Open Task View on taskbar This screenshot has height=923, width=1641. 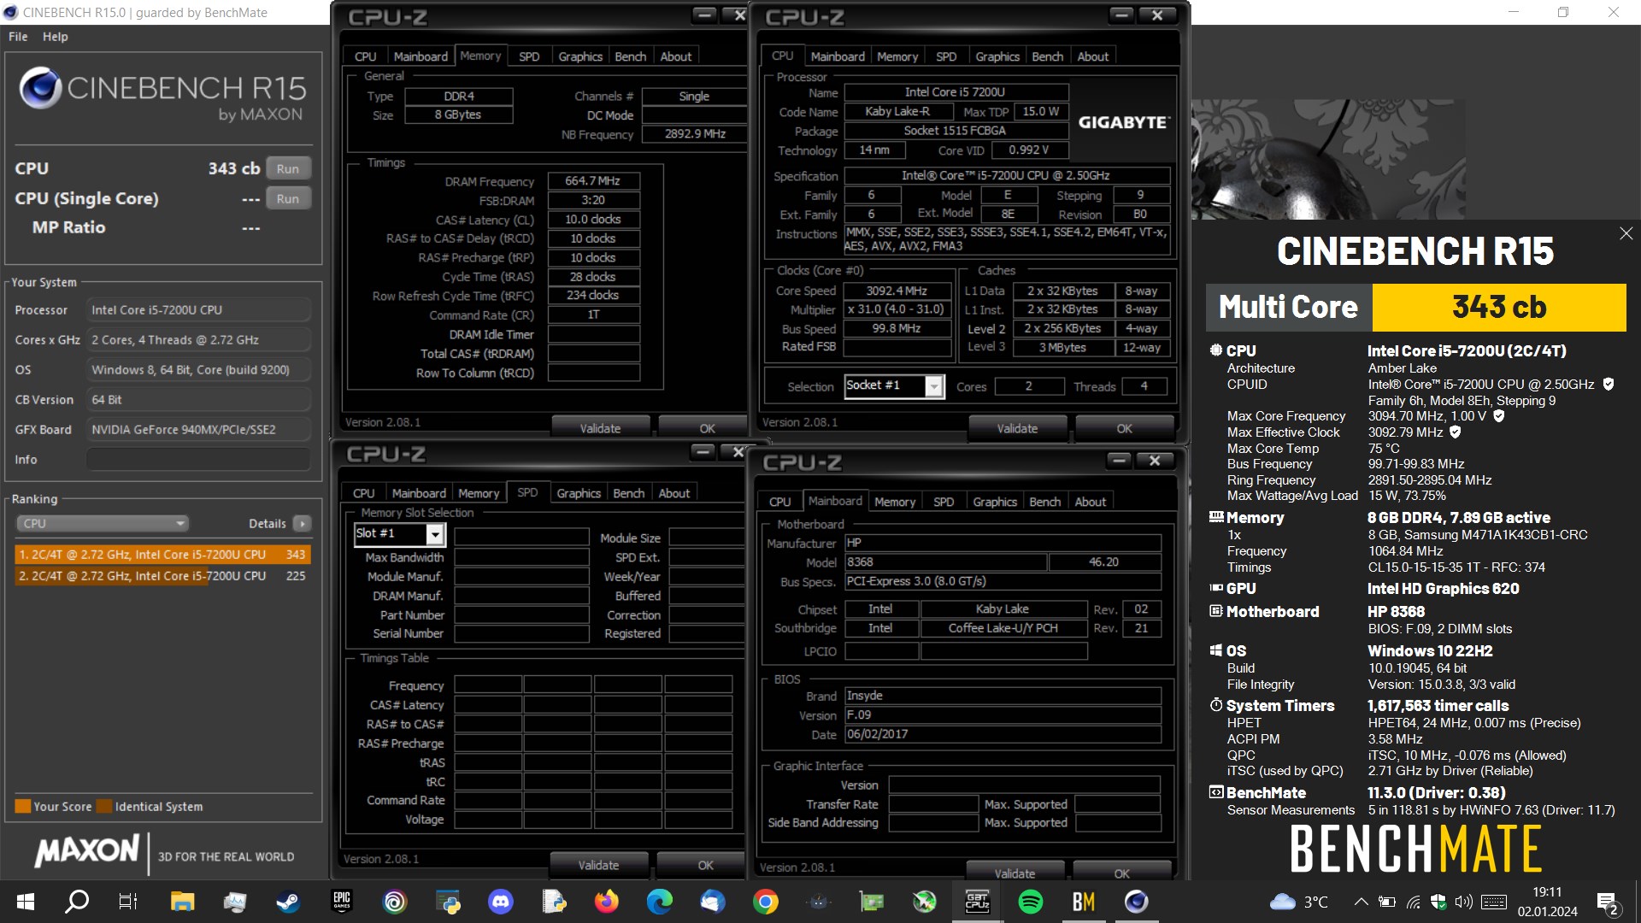click(x=128, y=902)
